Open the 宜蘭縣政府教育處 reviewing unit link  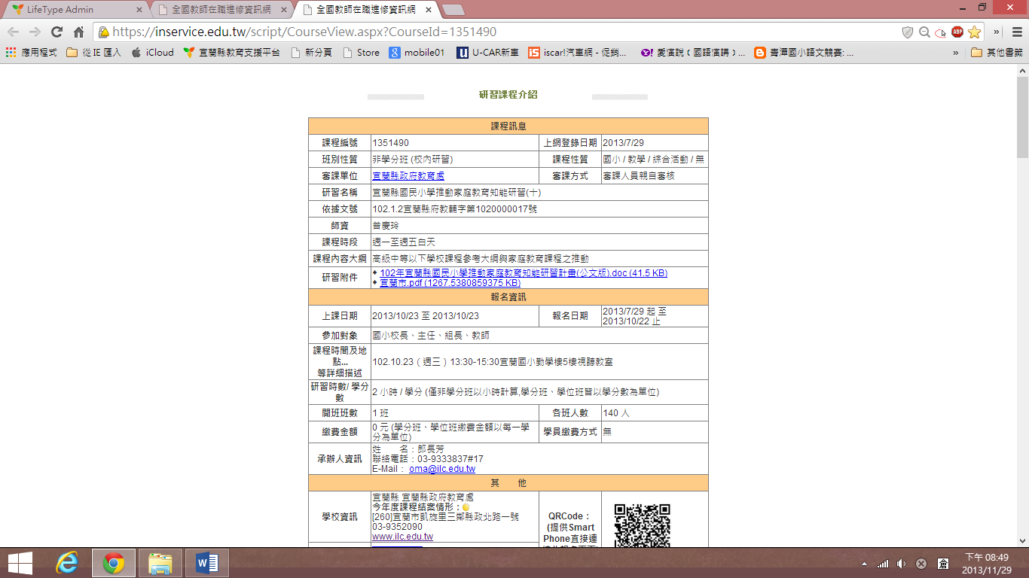(x=408, y=175)
